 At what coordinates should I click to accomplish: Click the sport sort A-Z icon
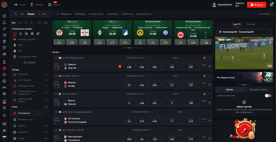coord(46,107)
